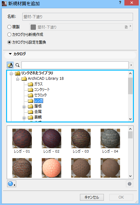This screenshot has height=205, width=140.
Task: Click the 壁材-下塗り hatch swatch
Action: pos(33,27)
